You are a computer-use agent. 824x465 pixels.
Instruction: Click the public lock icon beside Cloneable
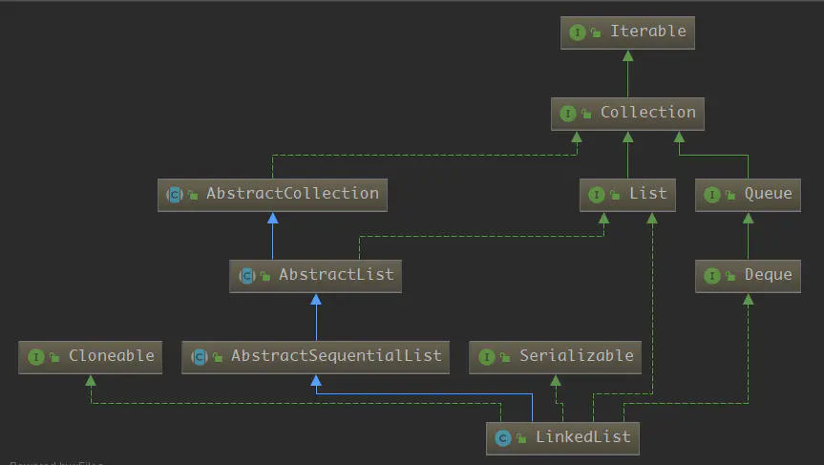pos(54,358)
